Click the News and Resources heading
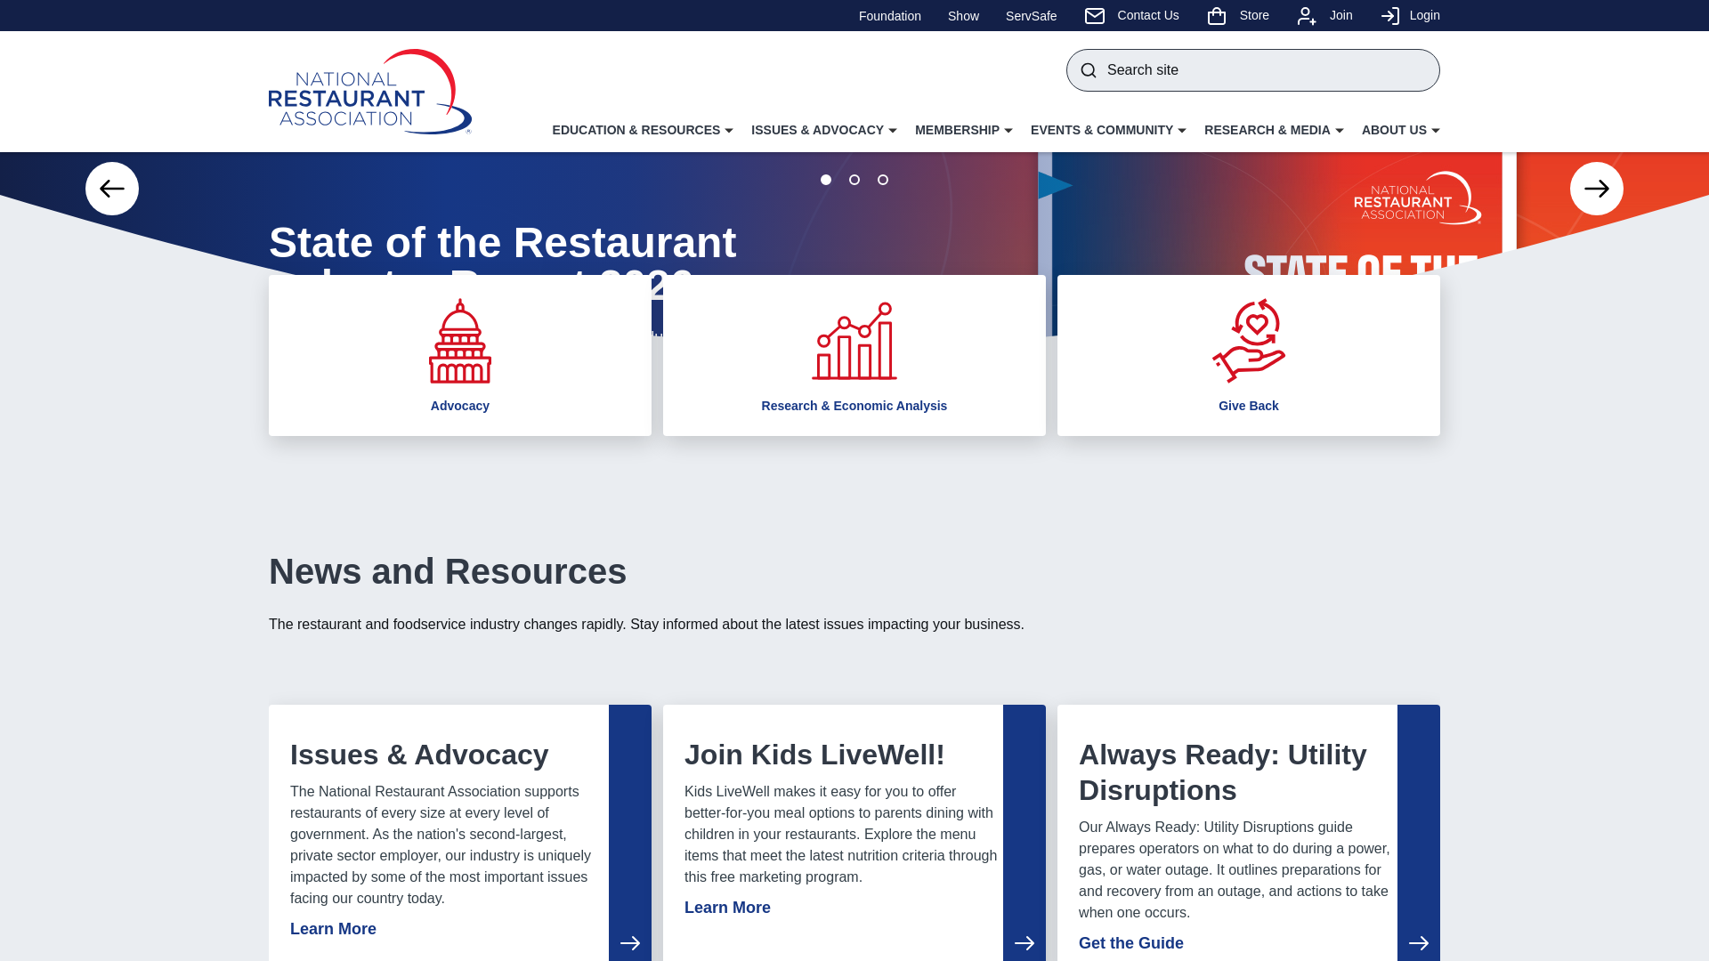Screen dimensions: 1709x961 pyautogui.click(x=448, y=571)
